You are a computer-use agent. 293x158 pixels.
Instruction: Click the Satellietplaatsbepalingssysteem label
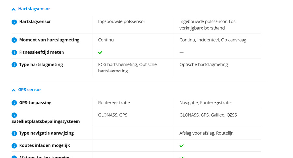point(46,121)
